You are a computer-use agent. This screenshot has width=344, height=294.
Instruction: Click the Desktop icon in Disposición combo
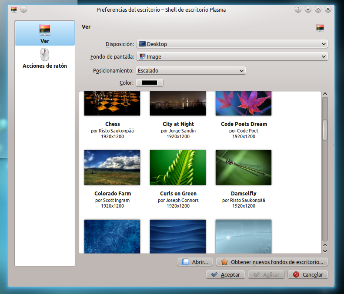pos(142,44)
